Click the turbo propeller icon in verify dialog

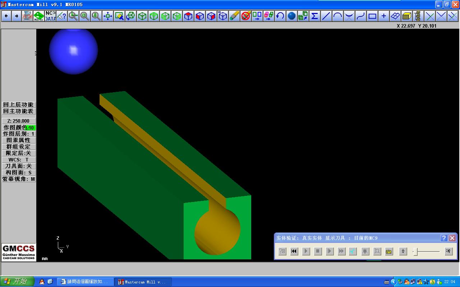point(353,251)
